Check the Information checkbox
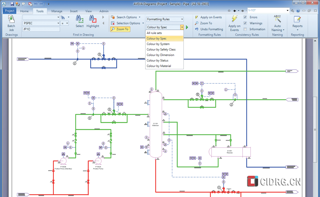This screenshot has width=320, height=197. pos(245,29)
